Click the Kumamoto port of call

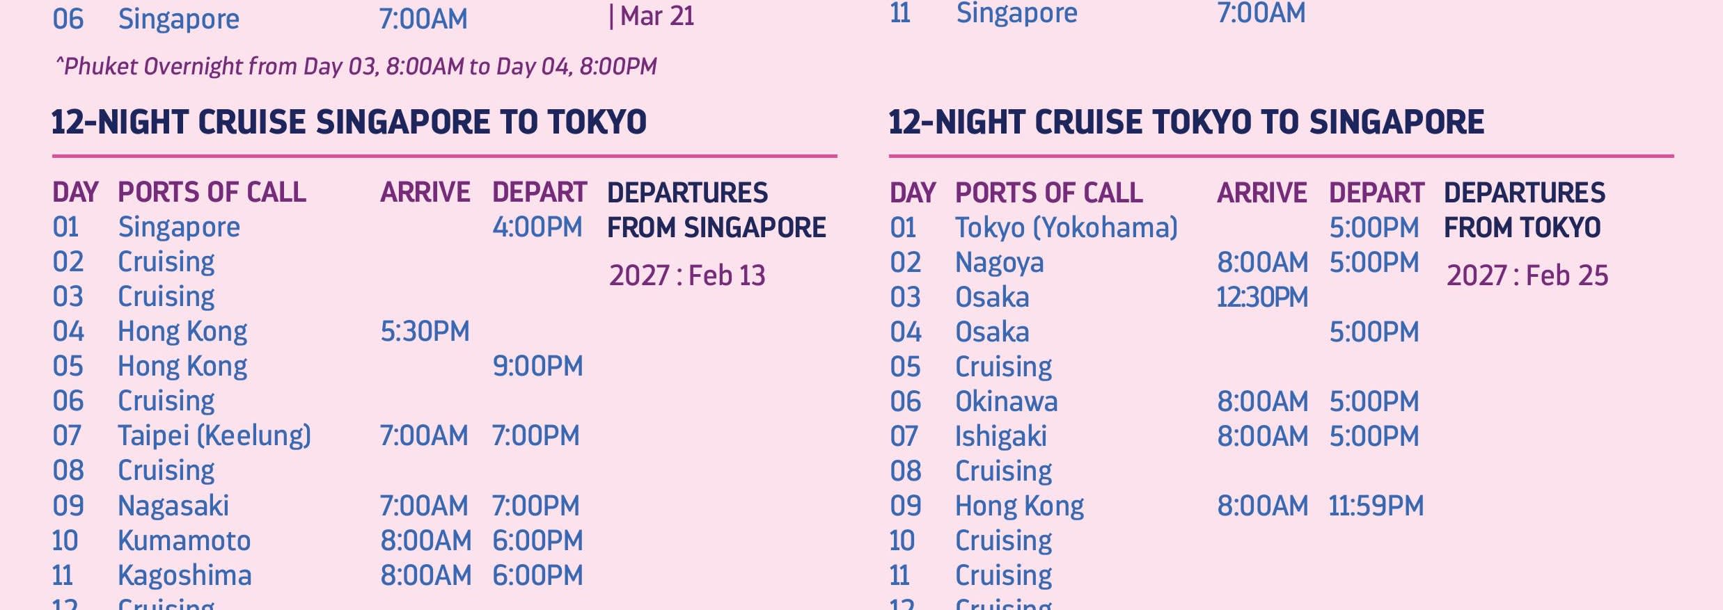[184, 541]
